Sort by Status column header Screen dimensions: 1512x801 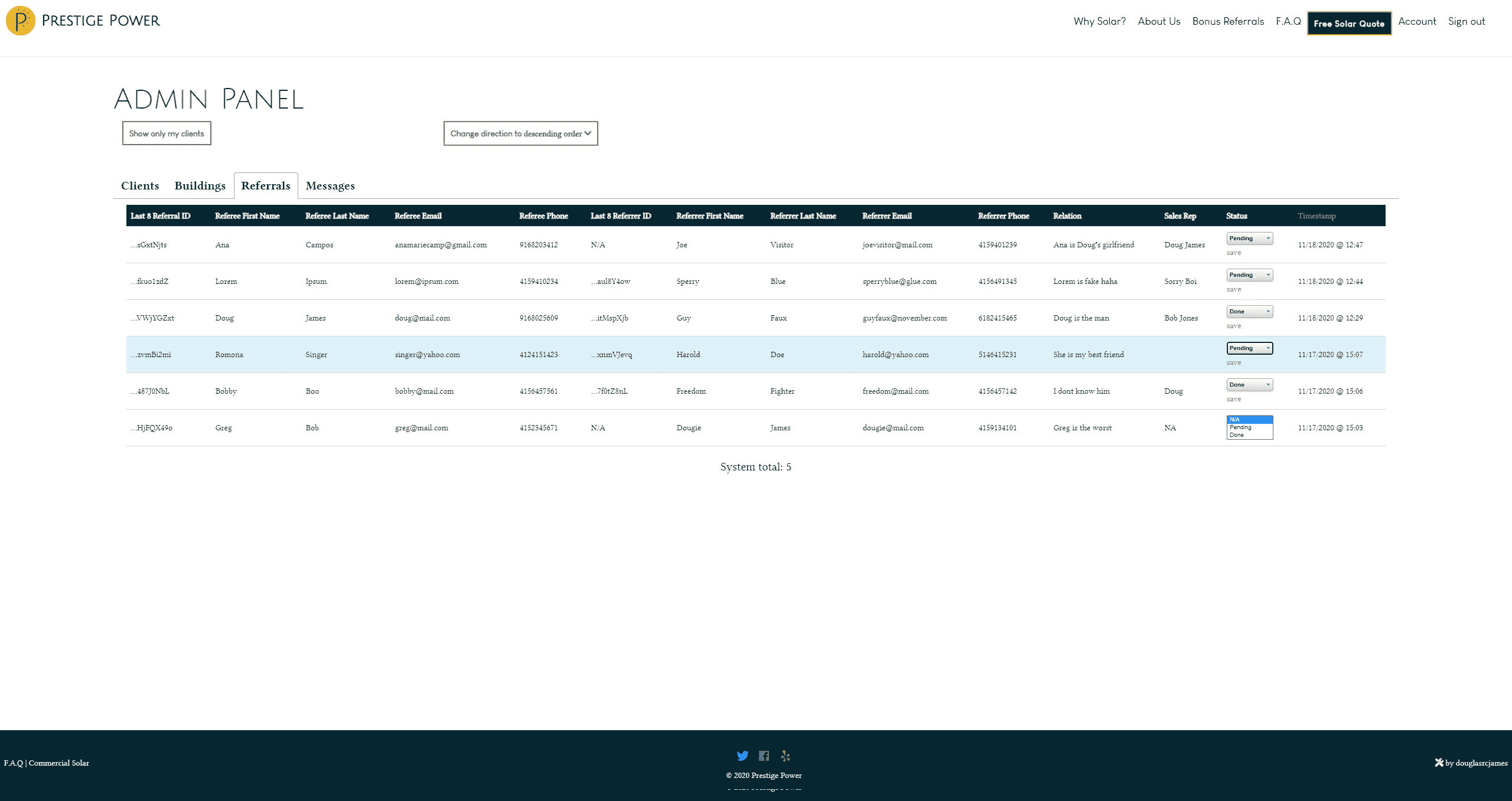point(1237,216)
